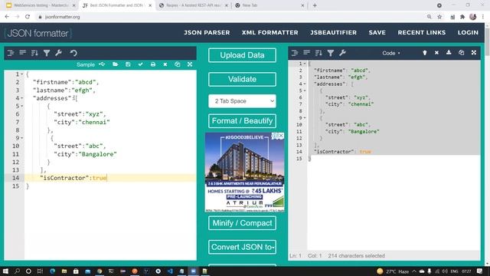Compact JSON in the right output toolbar
Viewport: 490px width, 276px height.
click(x=306, y=53)
